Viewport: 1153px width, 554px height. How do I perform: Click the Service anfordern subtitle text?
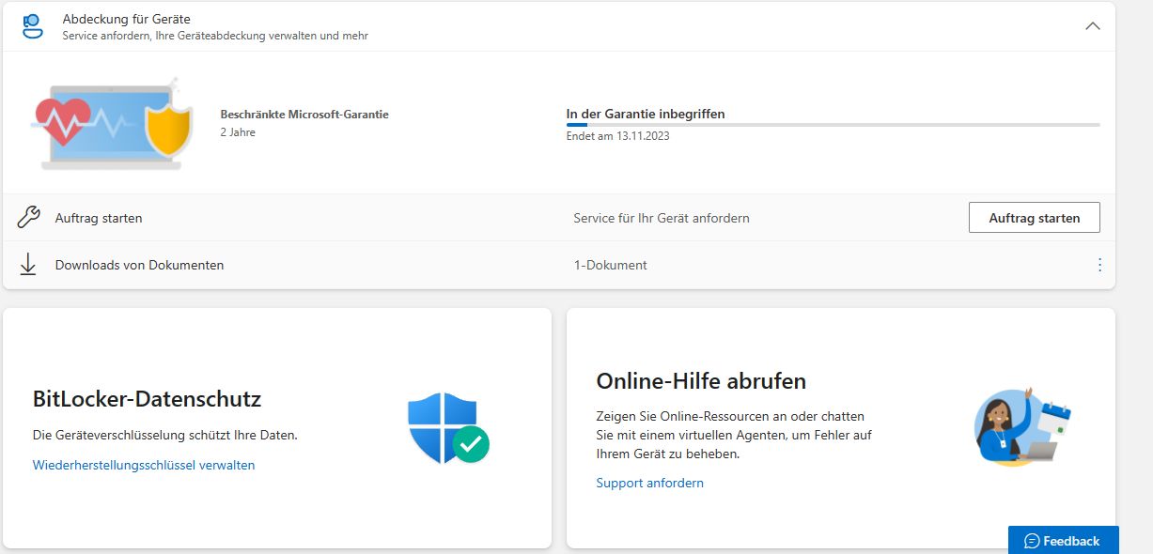tap(215, 36)
